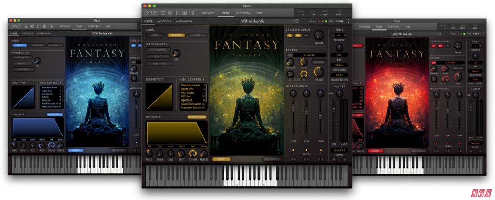Toggle Repetition performance in center window
Screen dimensions: 495x200
[159, 64]
